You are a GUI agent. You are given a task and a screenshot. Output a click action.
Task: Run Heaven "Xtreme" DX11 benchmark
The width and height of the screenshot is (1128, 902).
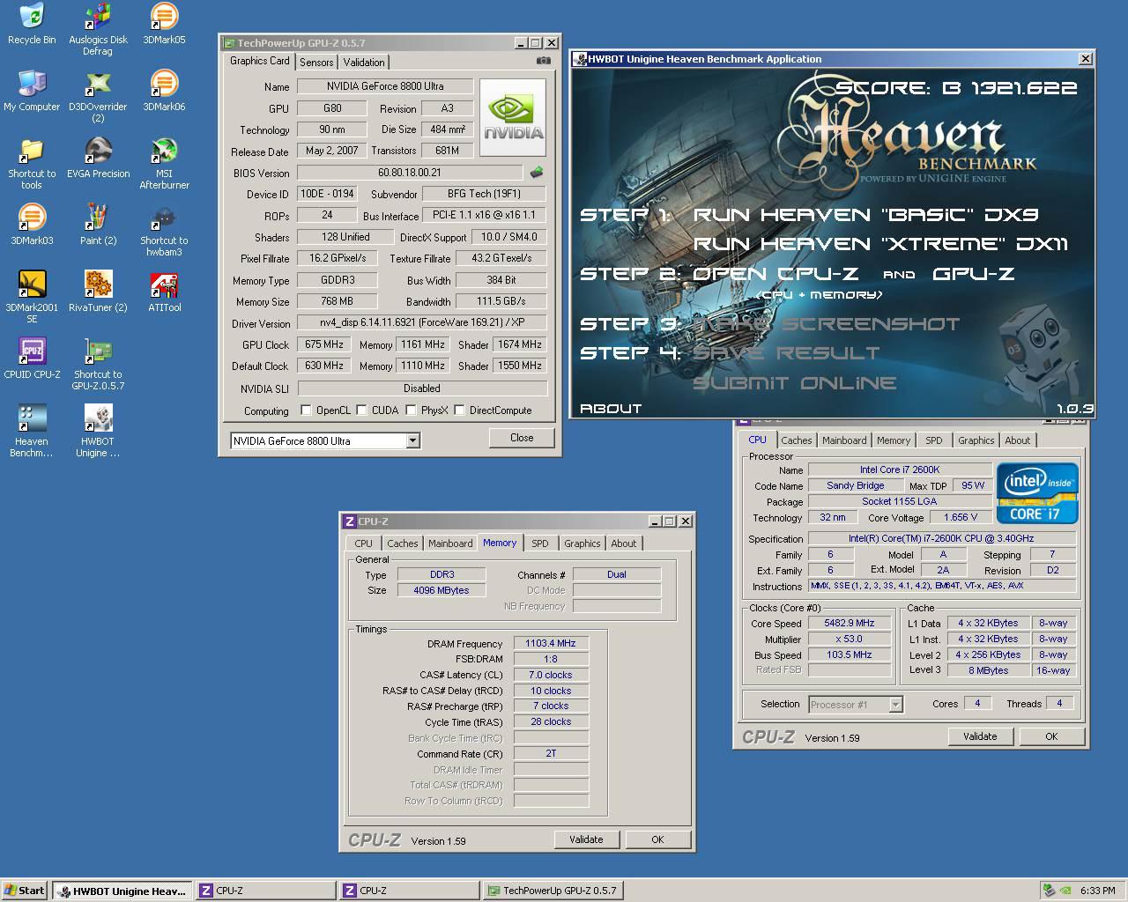(880, 244)
